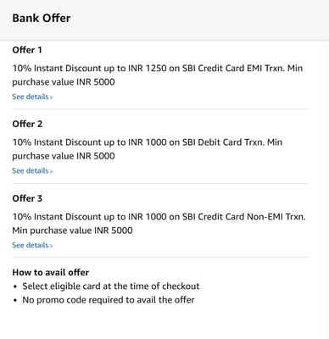
Task: Open See details link under Offer 1
Action: pos(32,97)
